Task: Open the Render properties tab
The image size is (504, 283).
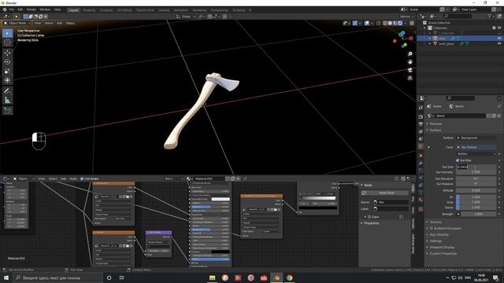Action: (x=421, y=117)
